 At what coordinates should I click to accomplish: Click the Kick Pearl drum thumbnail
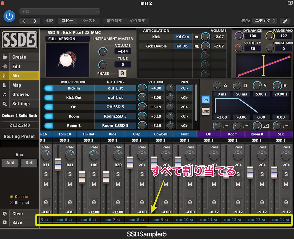point(68,59)
